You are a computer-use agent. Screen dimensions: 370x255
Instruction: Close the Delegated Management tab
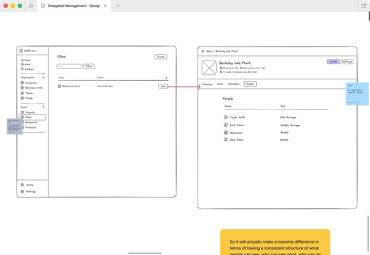click(105, 6)
